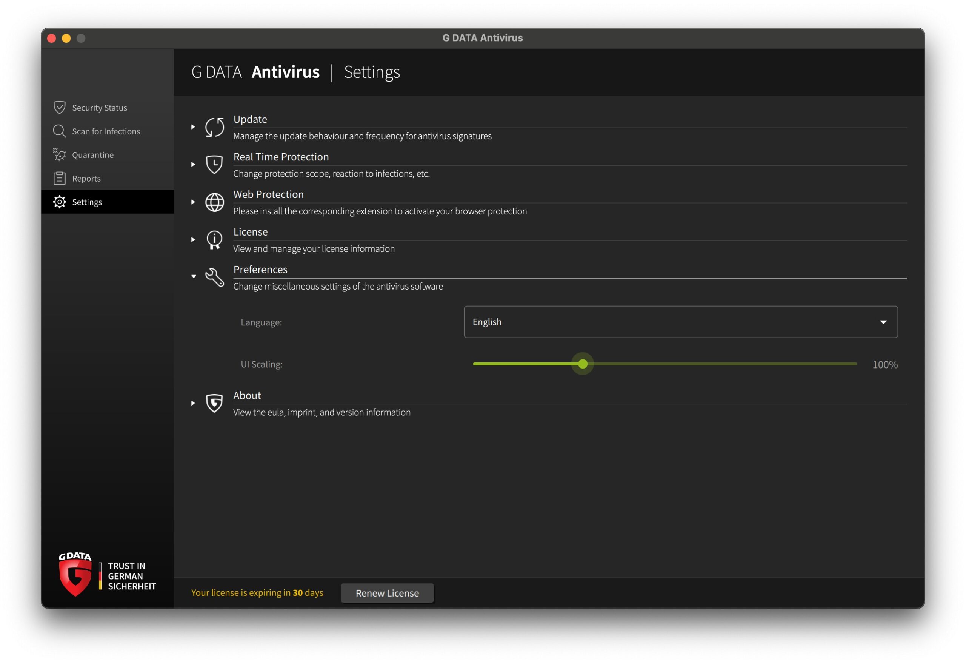Go to Scan for Infections

108,131
